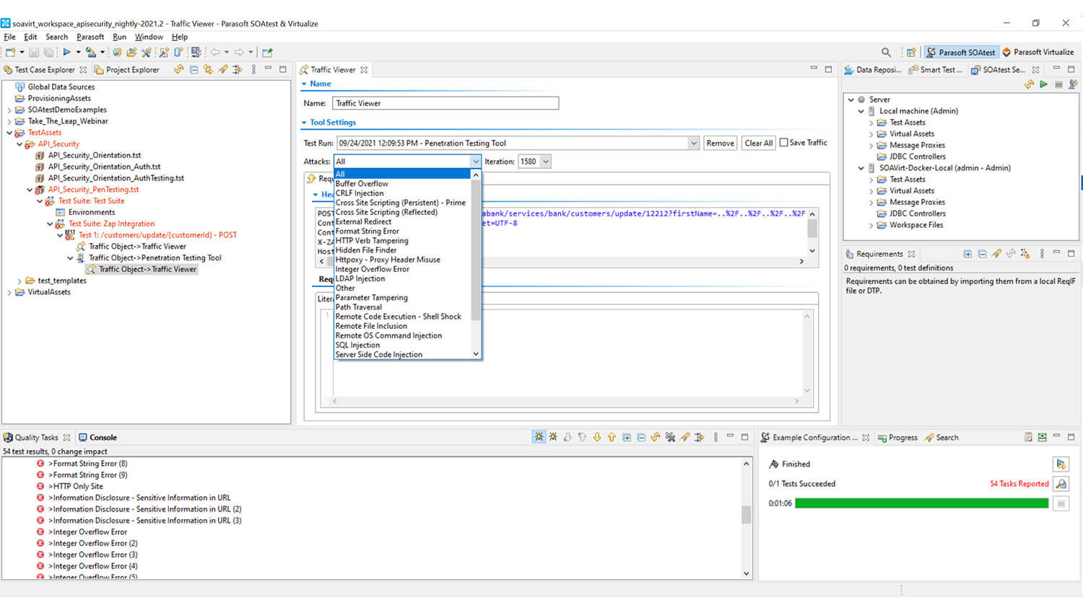Collapse the Tool Settings section
Image resolution: width=1083 pixels, height=613 pixels.
(x=305, y=123)
